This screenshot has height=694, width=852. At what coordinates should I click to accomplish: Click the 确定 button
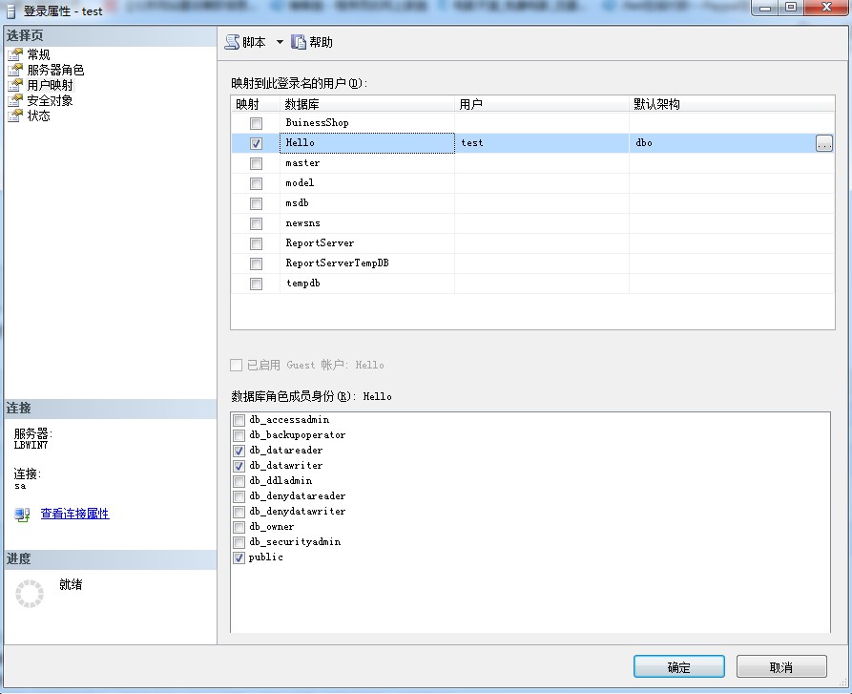click(x=678, y=667)
